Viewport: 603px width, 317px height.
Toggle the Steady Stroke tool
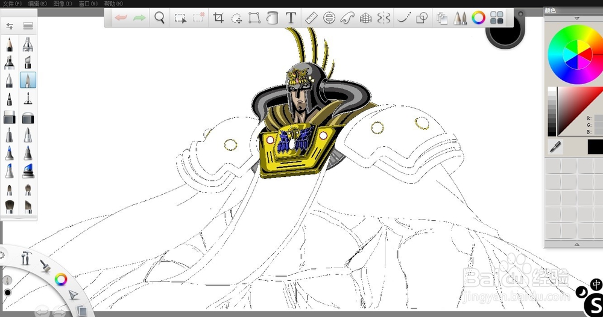tap(404, 17)
